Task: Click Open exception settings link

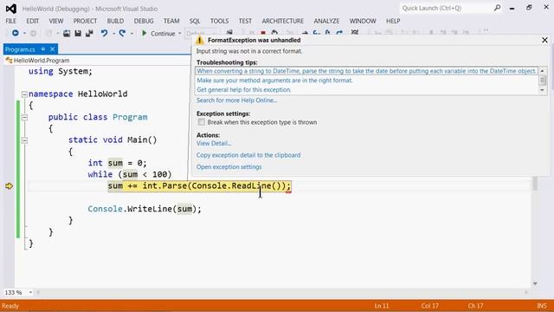Action: point(229,166)
